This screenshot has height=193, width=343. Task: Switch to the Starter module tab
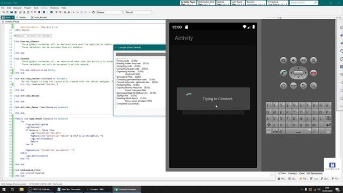(21, 17)
